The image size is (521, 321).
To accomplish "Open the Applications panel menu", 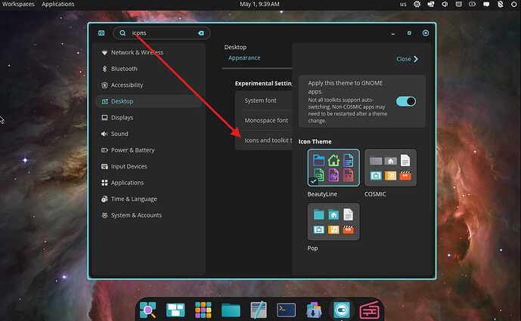I will [57, 4].
